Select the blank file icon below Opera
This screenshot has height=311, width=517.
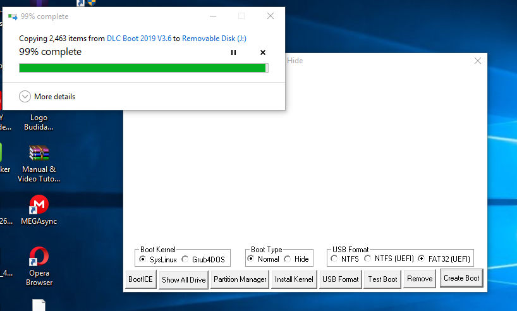39,305
